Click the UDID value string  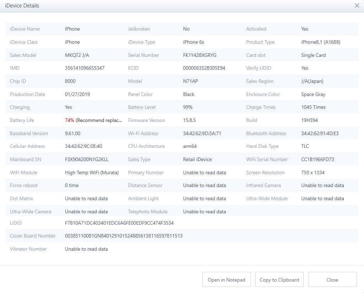[119, 223]
